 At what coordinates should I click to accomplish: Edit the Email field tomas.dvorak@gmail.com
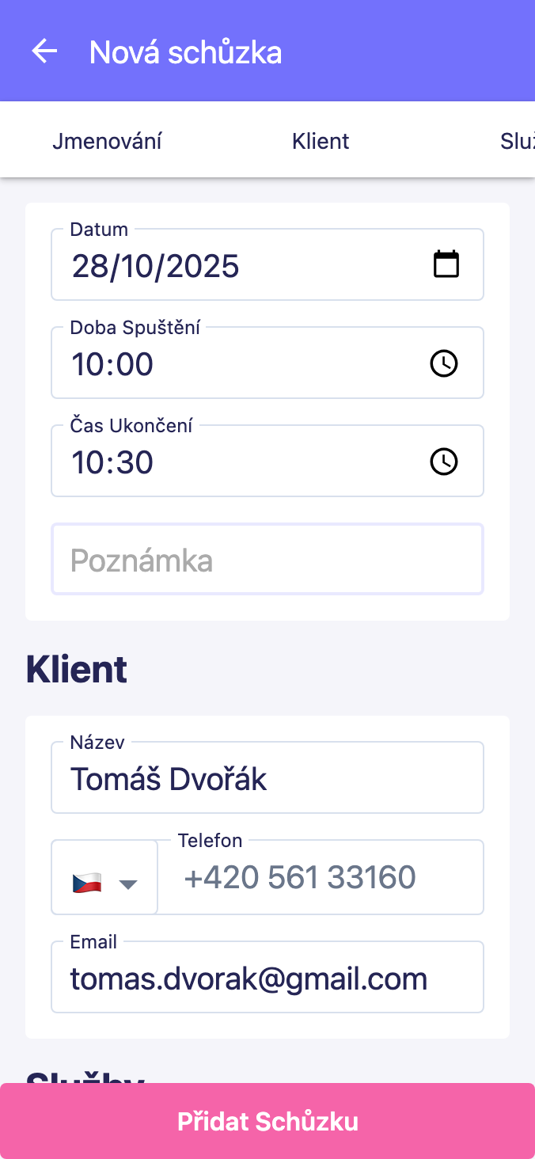point(267,978)
